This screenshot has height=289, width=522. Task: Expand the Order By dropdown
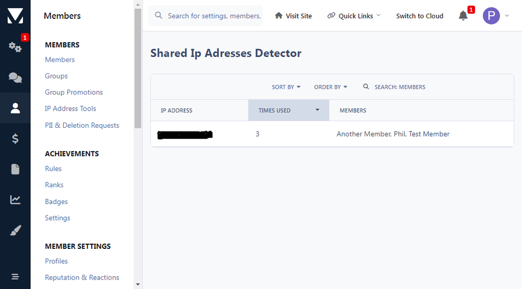tap(330, 87)
